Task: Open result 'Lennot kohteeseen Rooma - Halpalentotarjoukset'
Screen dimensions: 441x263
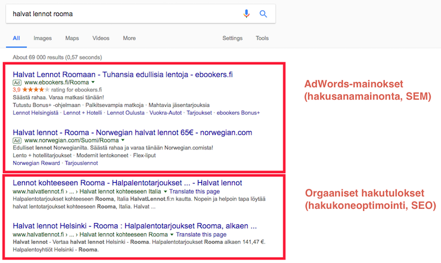Action: click(x=128, y=183)
